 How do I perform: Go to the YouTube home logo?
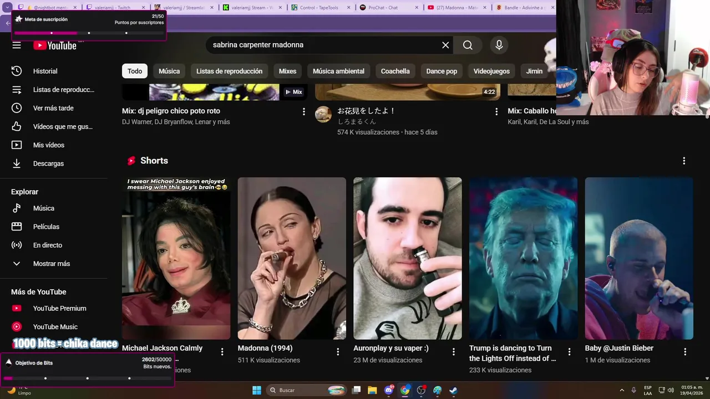point(55,45)
